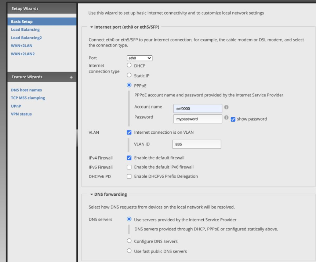Image resolution: width=316 pixels, height=262 pixels.
Task: Toggle the show password checkbox
Action: pos(233,119)
